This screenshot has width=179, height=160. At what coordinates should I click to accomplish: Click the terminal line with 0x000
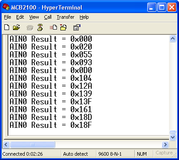51,39
